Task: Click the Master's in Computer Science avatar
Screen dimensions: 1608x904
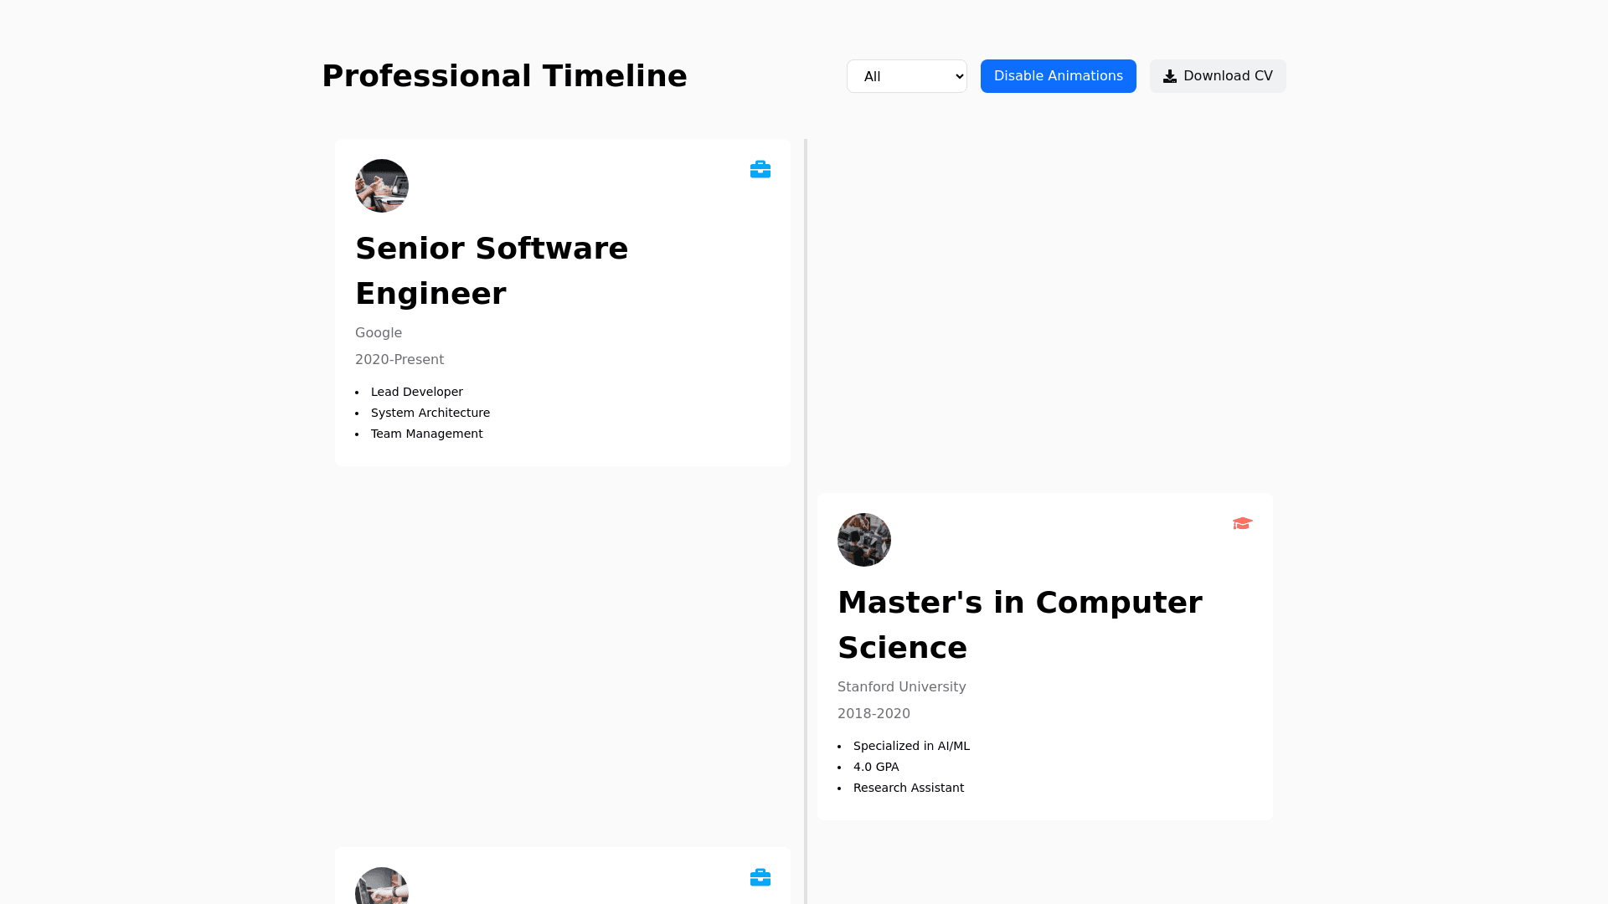Action: tap(864, 540)
